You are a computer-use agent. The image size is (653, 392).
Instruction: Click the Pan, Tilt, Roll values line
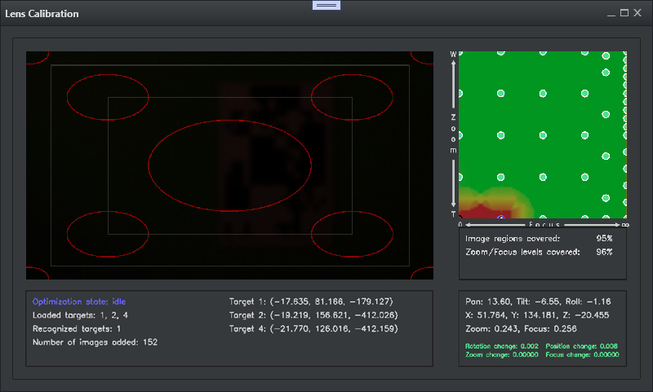[542, 301]
